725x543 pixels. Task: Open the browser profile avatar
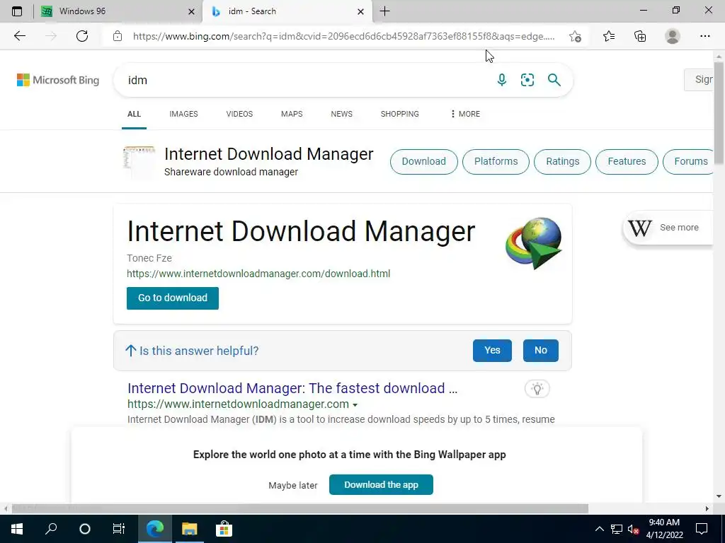click(673, 36)
